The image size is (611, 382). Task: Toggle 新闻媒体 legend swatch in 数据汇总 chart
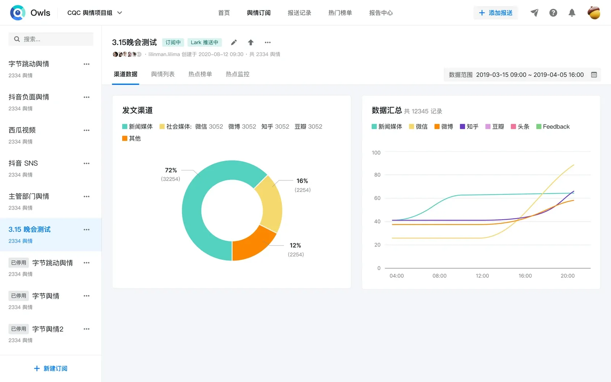pos(374,126)
